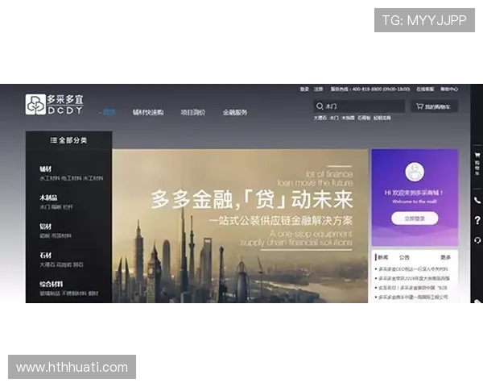Click the list icon beside 全部分类

(54, 140)
